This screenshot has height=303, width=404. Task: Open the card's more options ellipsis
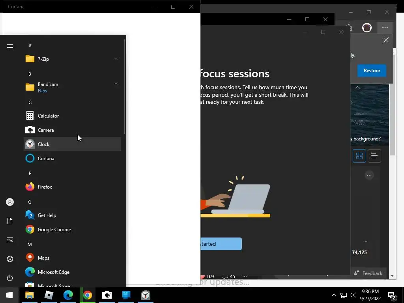pyautogui.click(x=369, y=175)
